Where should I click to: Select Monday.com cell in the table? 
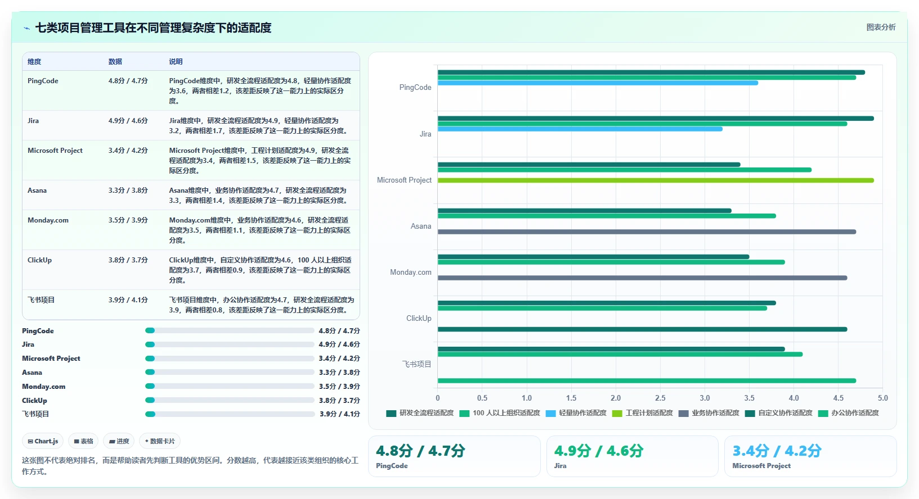click(x=48, y=220)
